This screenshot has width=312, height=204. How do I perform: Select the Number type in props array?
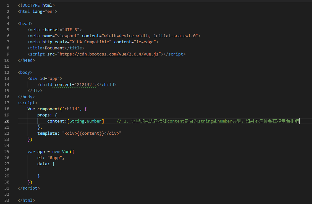pos(94,121)
